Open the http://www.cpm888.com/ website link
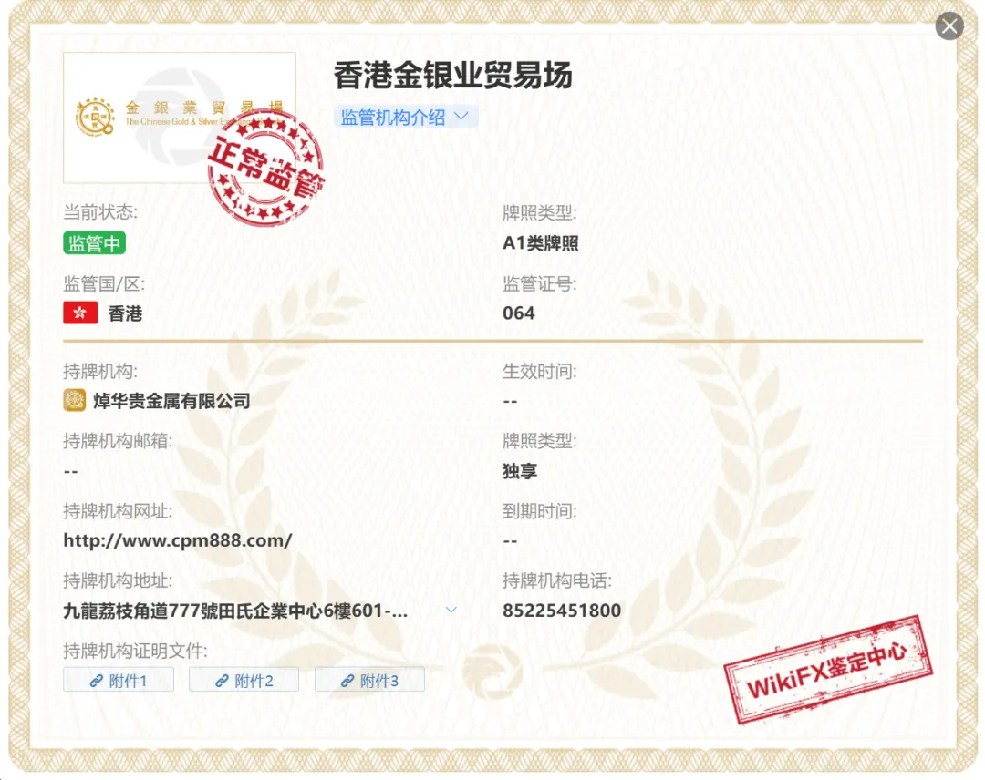Viewport: 985px width, 780px height. pyautogui.click(x=178, y=540)
